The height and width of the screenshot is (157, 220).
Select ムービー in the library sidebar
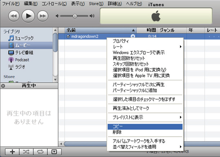[26, 45]
